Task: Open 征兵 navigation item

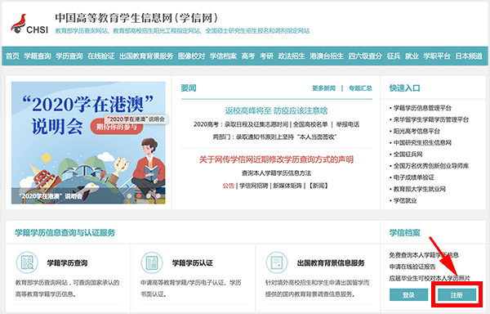Action: point(394,56)
